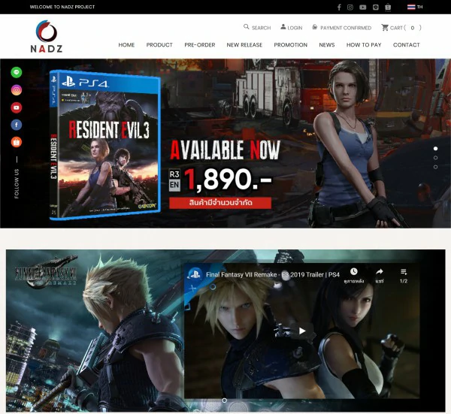451x414 pixels.
Task: Select third banner slide dot
Action: [x=435, y=167]
